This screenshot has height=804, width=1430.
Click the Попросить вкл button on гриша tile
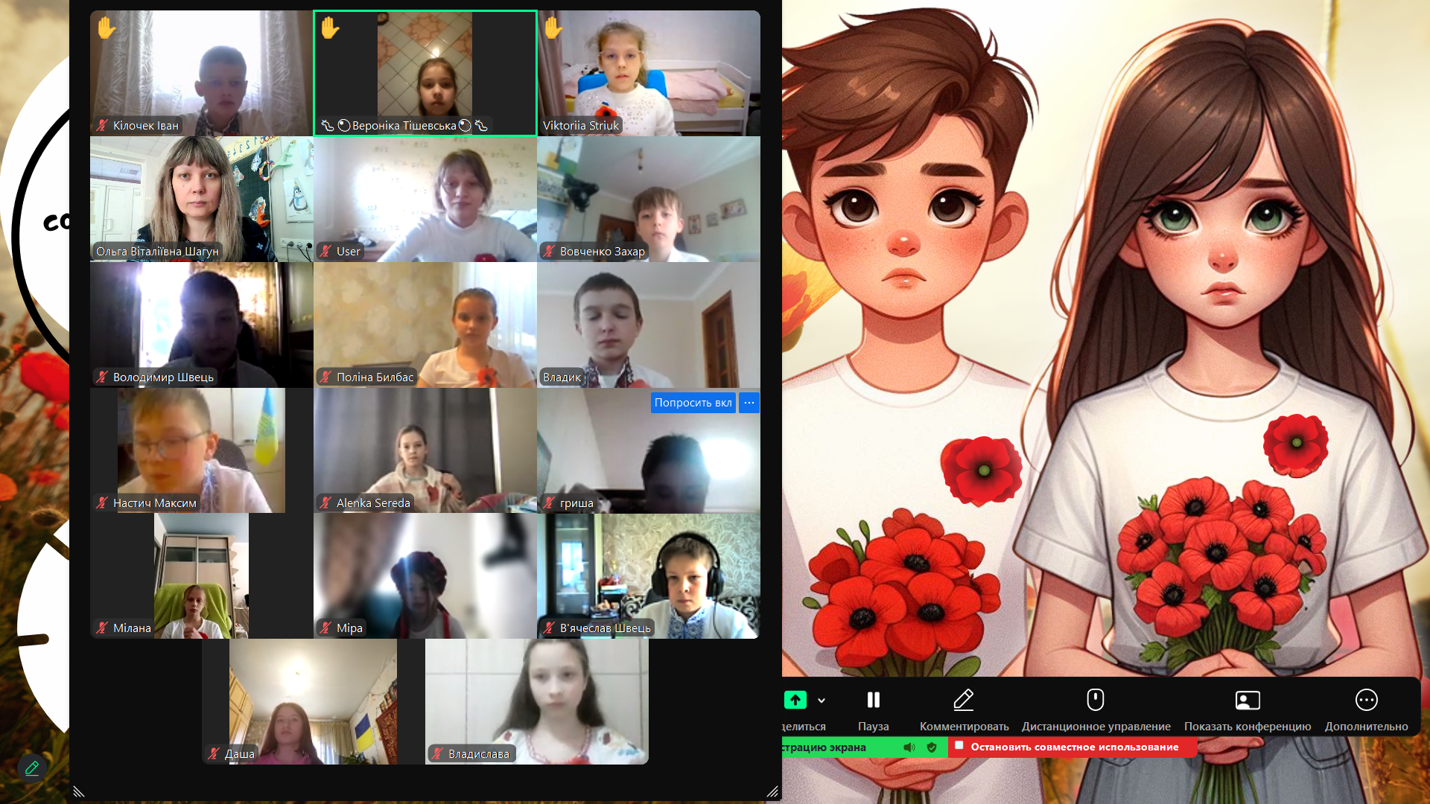tap(693, 403)
